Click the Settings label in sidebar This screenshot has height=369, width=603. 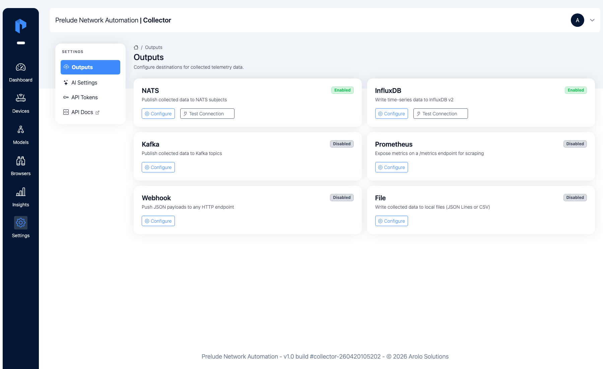pyautogui.click(x=21, y=235)
